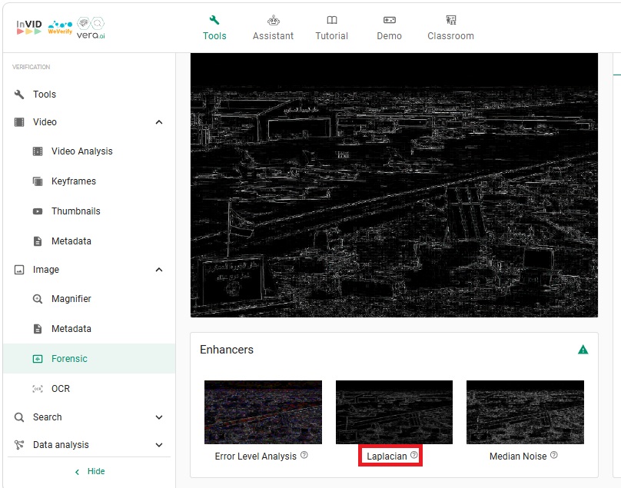Click the Data analysis section label
Viewport: 621px width, 488px height.
pos(61,445)
